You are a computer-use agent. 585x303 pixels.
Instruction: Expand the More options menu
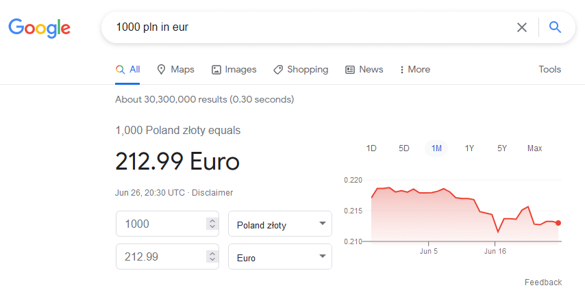415,69
